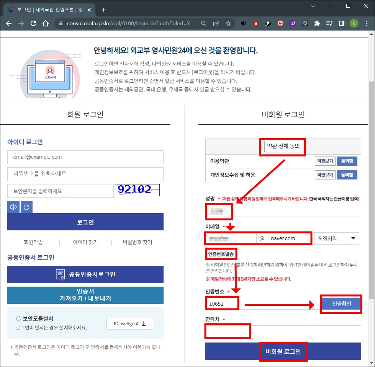Open the 직접입력 email domain dropdown
The height and width of the screenshot is (367, 375).
coord(336,238)
